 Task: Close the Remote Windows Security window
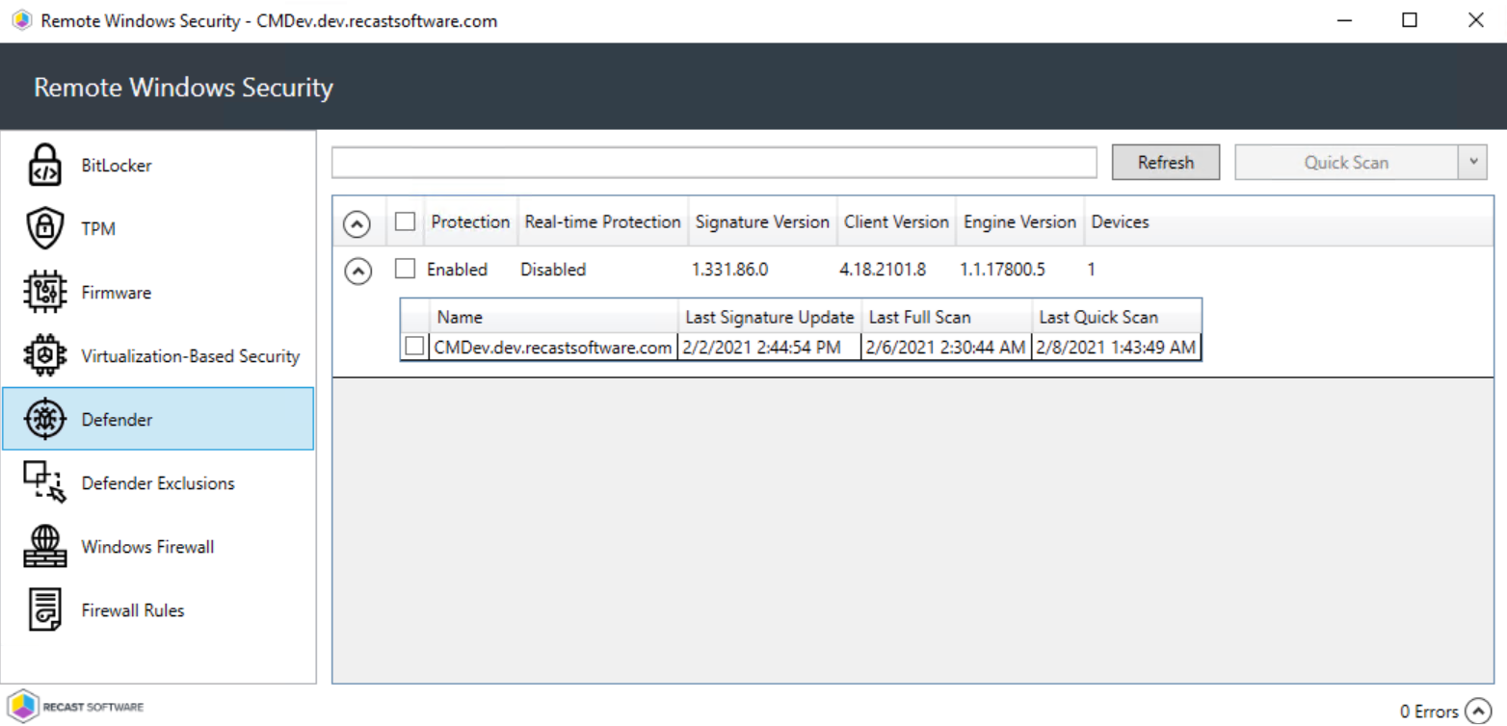[x=1475, y=21]
